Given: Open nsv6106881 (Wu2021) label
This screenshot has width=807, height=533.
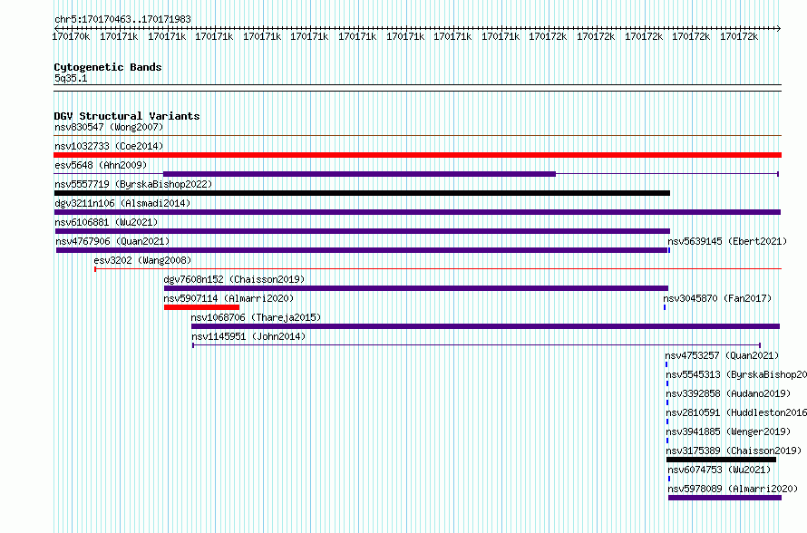Looking at the screenshot, I should point(106,222).
